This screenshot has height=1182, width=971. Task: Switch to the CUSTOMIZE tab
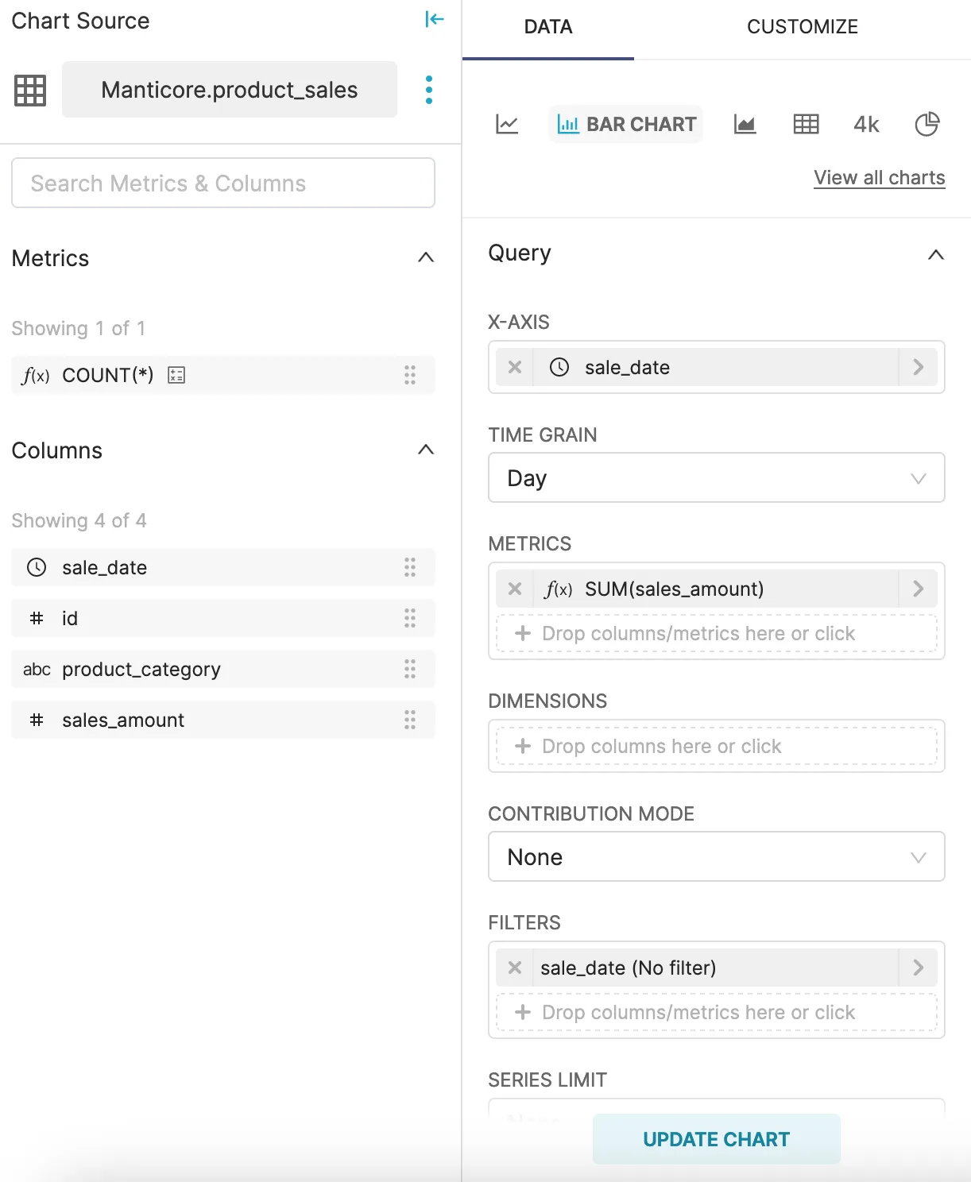(802, 26)
